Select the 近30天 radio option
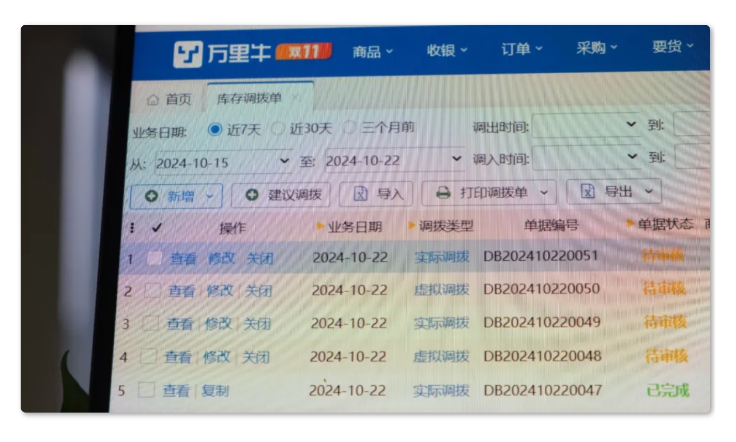Viewport: 736px width, 442px height. click(278, 128)
